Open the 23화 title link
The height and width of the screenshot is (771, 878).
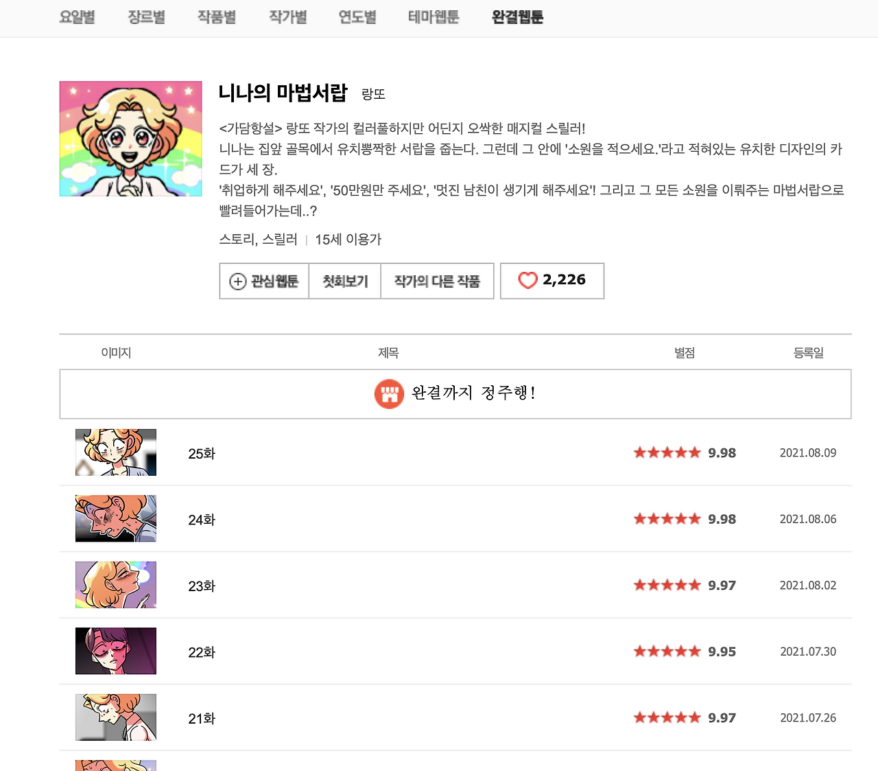[x=202, y=586]
